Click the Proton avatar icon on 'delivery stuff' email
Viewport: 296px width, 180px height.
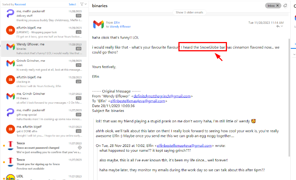tap(10, 14)
